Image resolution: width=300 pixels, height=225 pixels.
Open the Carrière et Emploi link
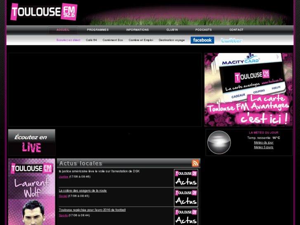141,40
